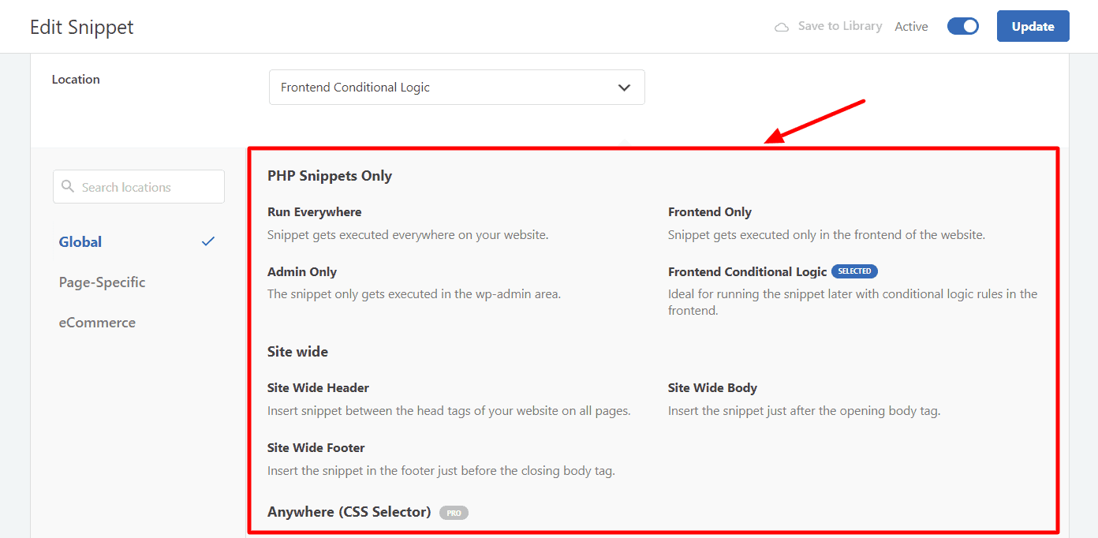
Task: Select the eCommerce locations tab
Action: [97, 323]
